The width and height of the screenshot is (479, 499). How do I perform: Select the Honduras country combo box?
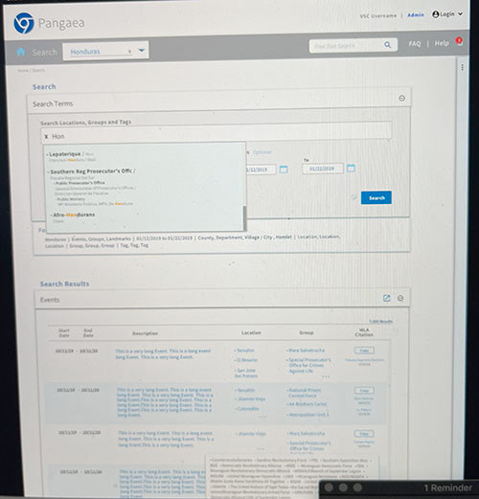point(105,51)
